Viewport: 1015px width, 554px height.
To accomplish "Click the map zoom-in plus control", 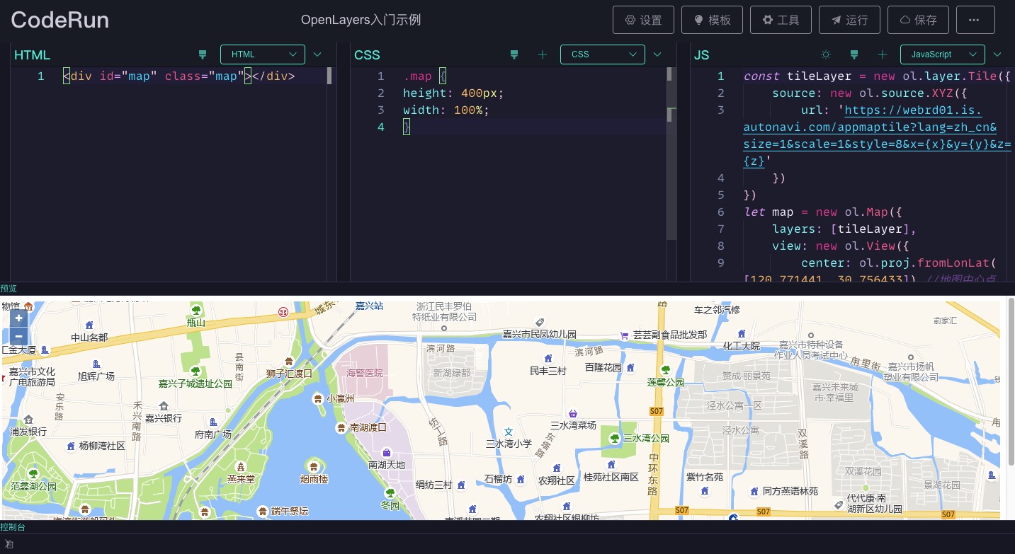I will pyautogui.click(x=18, y=318).
